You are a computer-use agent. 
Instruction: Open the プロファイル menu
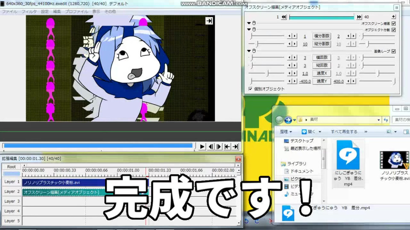pos(76,12)
